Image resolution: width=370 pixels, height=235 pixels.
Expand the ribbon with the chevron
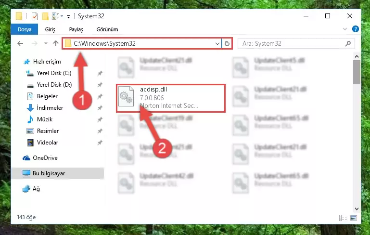point(345,29)
